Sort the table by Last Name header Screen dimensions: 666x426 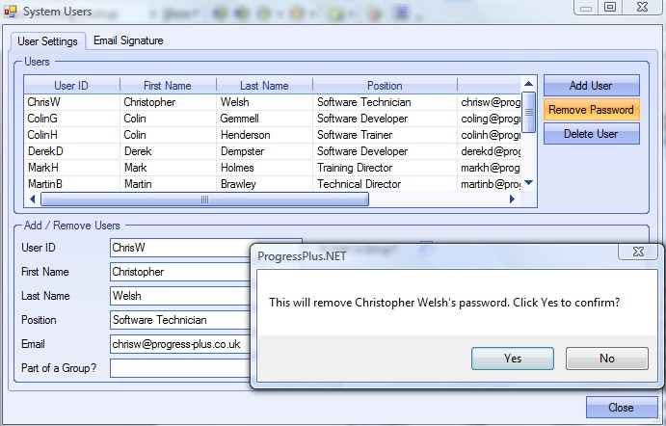pyautogui.click(x=263, y=86)
